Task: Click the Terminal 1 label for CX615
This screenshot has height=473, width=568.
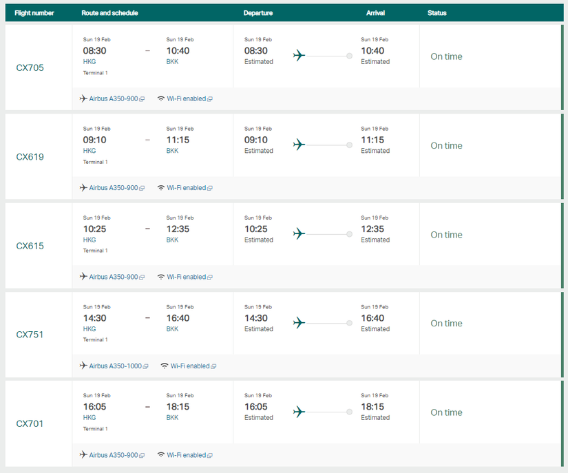Action: coord(95,251)
